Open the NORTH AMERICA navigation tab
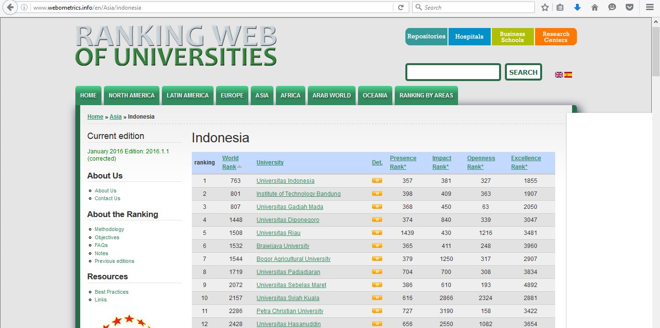The image size is (660, 328). coord(131,96)
